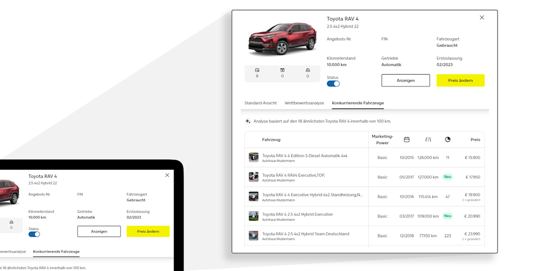Select "Toyota RAV 4 2.5 4x2 Hybrid Executive"
The height and width of the screenshot is (271, 541).
298,214
